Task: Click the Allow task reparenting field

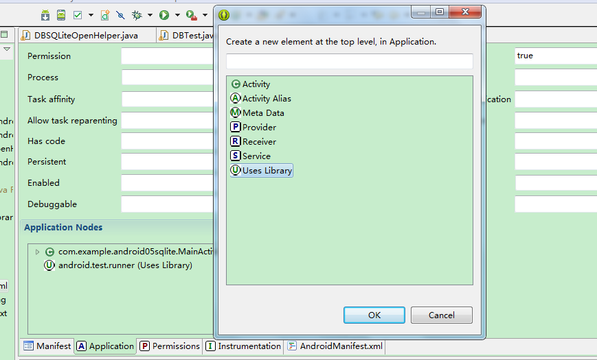Action: tap(167, 121)
